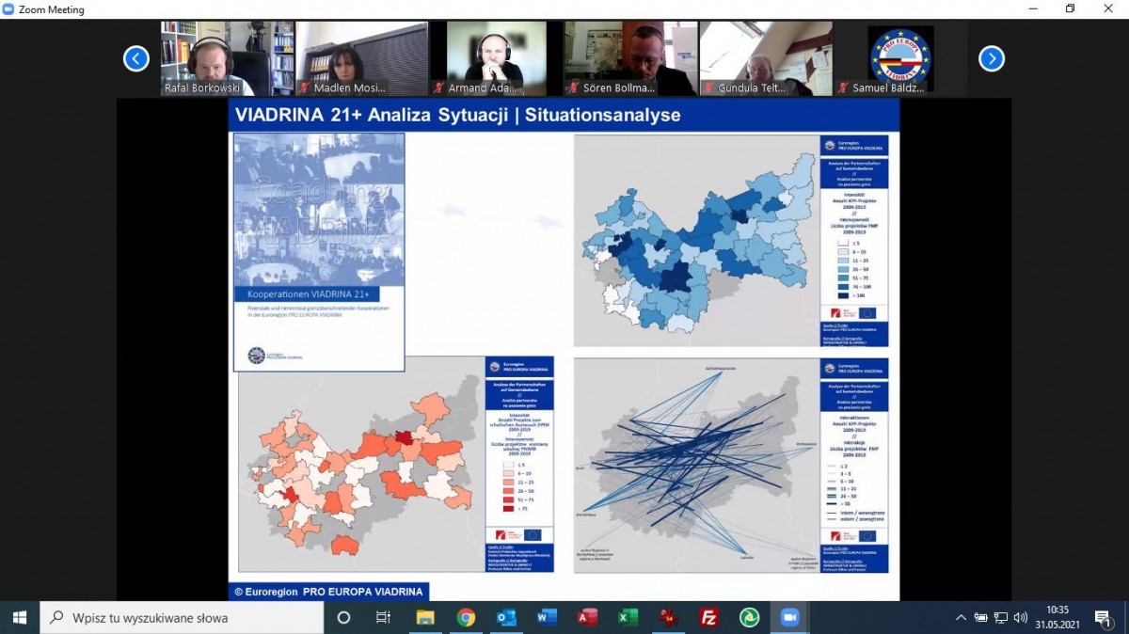This screenshot has width=1129, height=634.
Task: Select Madlen Mosi's video tile
Action: coord(362,59)
